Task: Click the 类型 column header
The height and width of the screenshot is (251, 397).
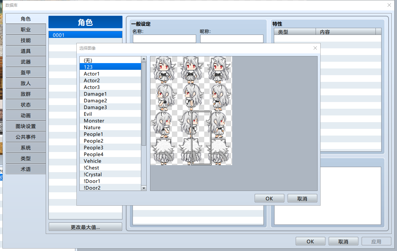Action: [x=295, y=32]
